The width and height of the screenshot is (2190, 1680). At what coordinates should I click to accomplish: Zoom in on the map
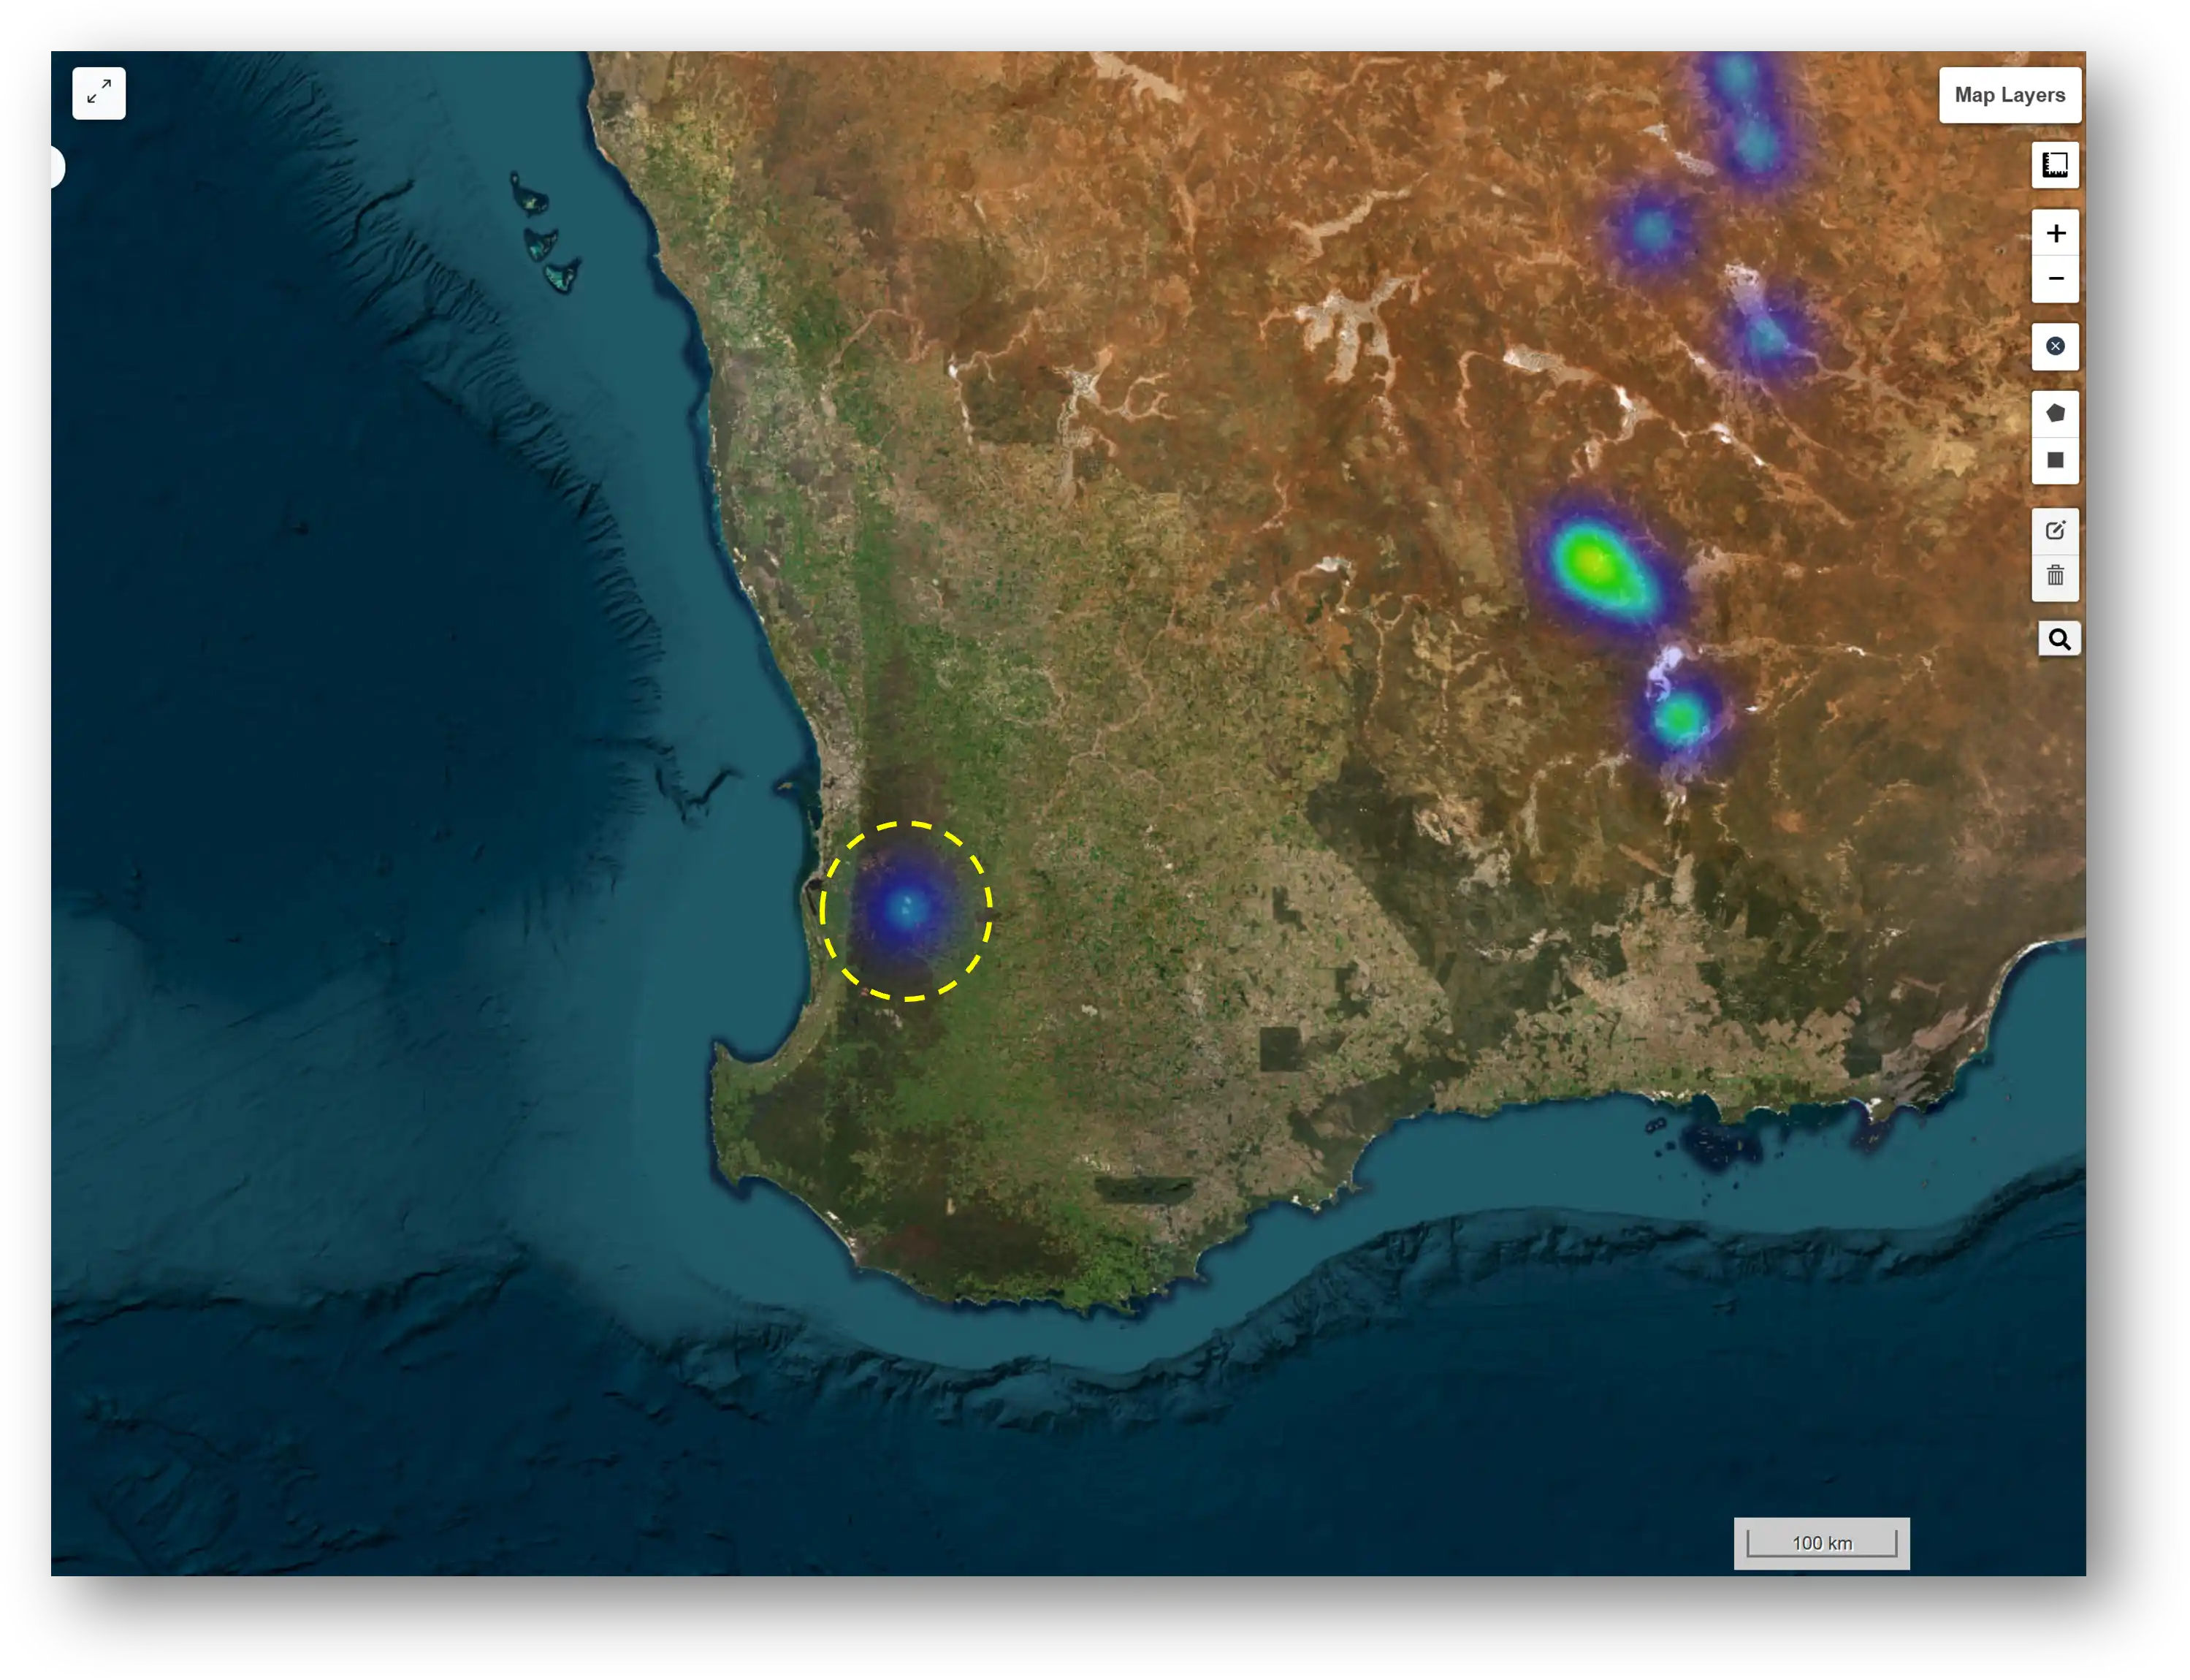(x=2055, y=233)
